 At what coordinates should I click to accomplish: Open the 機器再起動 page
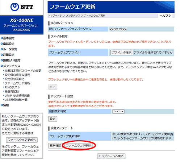[x=12, y=91]
